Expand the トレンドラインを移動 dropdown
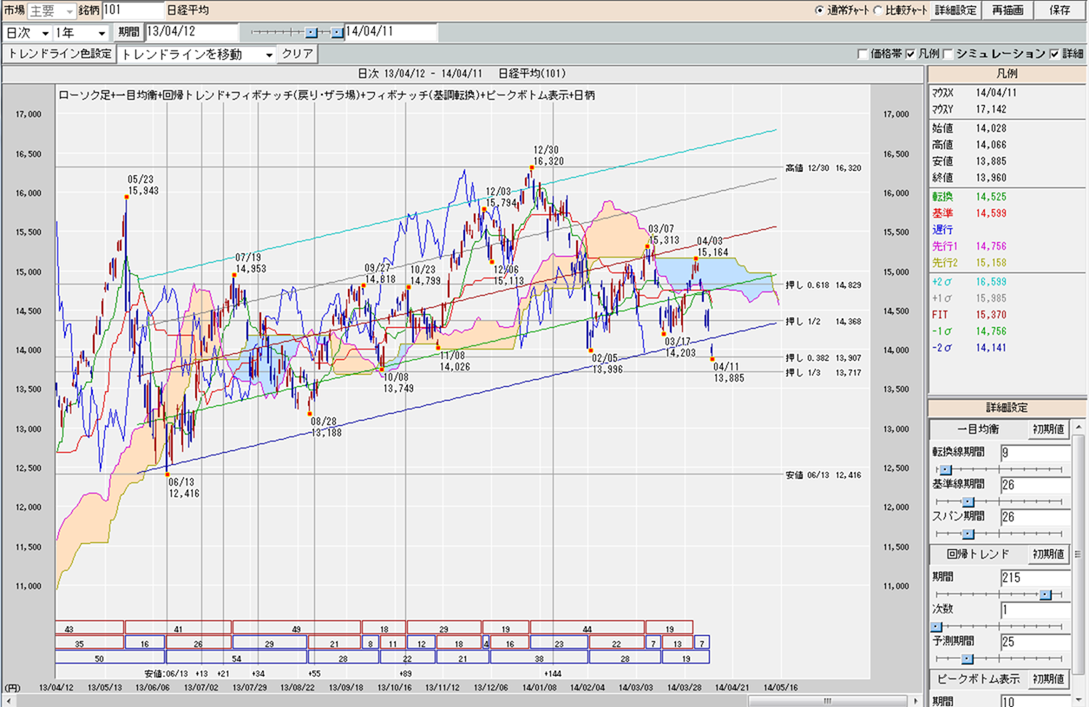1089x707 pixels. coord(197,54)
